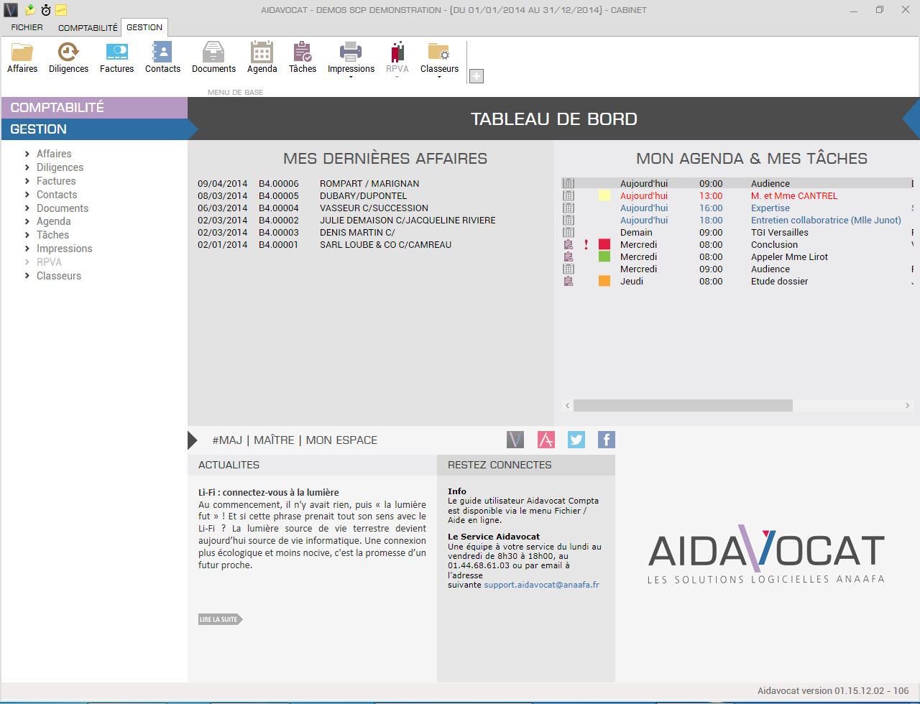This screenshot has width=920, height=704.
Task: Switch to the GESTION ribbon tab
Action: pyautogui.click(x=144, y=27)
